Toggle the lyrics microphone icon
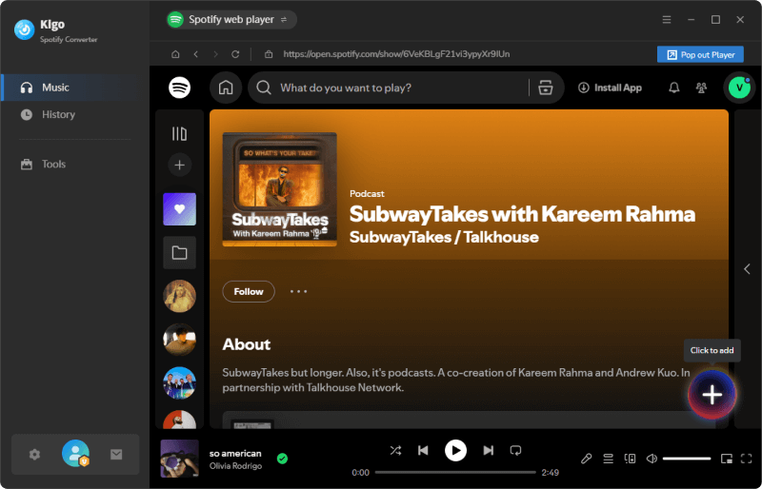The height and width of the screenshot is (489, 762). (x=587, y=459)
